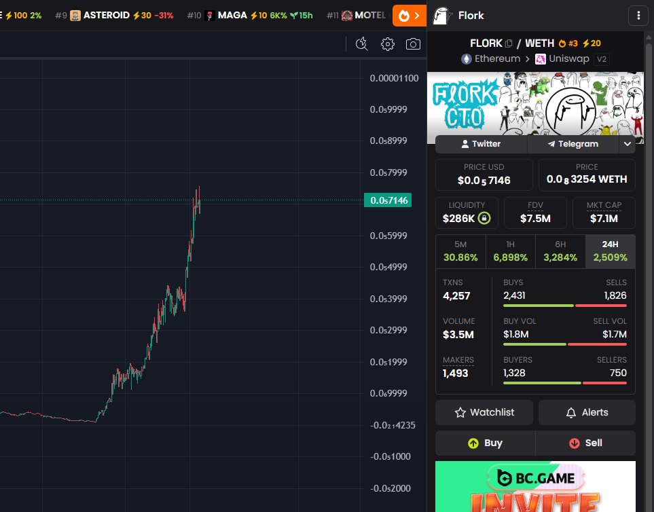Click the buyers versus sellers bar
Image resolution: width=654 pixels, height=512 pixels.
(x=565, y=383)
